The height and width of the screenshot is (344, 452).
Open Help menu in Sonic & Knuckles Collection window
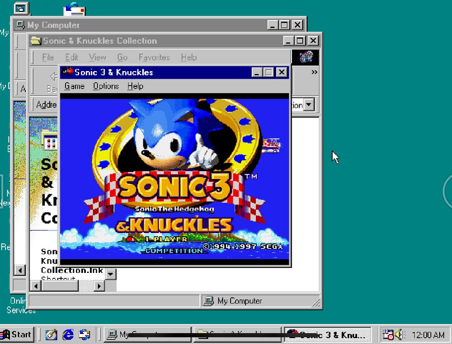click(x=189, y=57)
